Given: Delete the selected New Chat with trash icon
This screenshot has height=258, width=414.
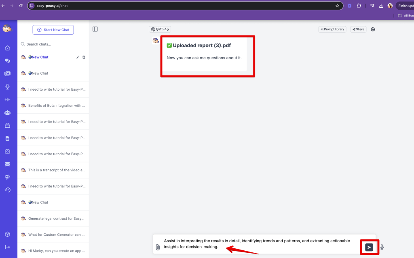Looking at the screenshot, I should click(84, 57).
